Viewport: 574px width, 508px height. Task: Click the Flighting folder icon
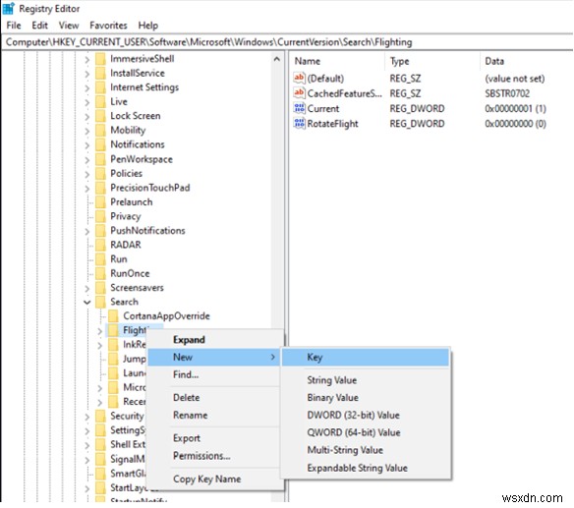click(113, 330)
